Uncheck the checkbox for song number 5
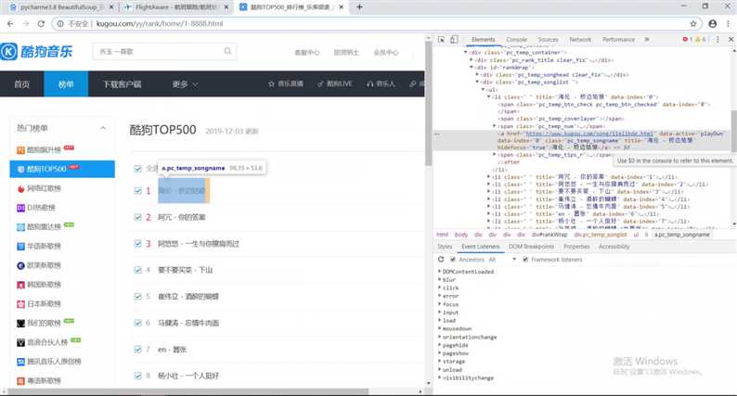The width and height of the screenshot is (737, 396). point(137,297)
